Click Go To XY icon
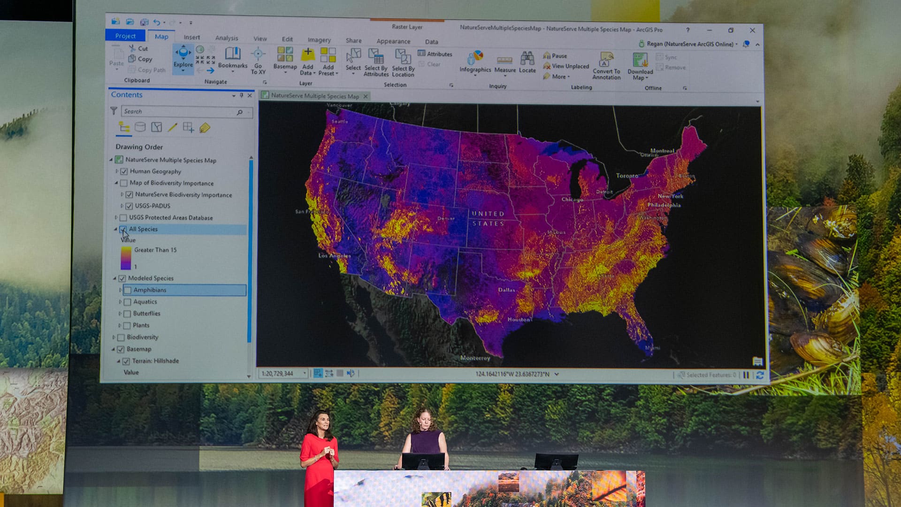Viewport: 901px width, 507px height. [258, 55]
